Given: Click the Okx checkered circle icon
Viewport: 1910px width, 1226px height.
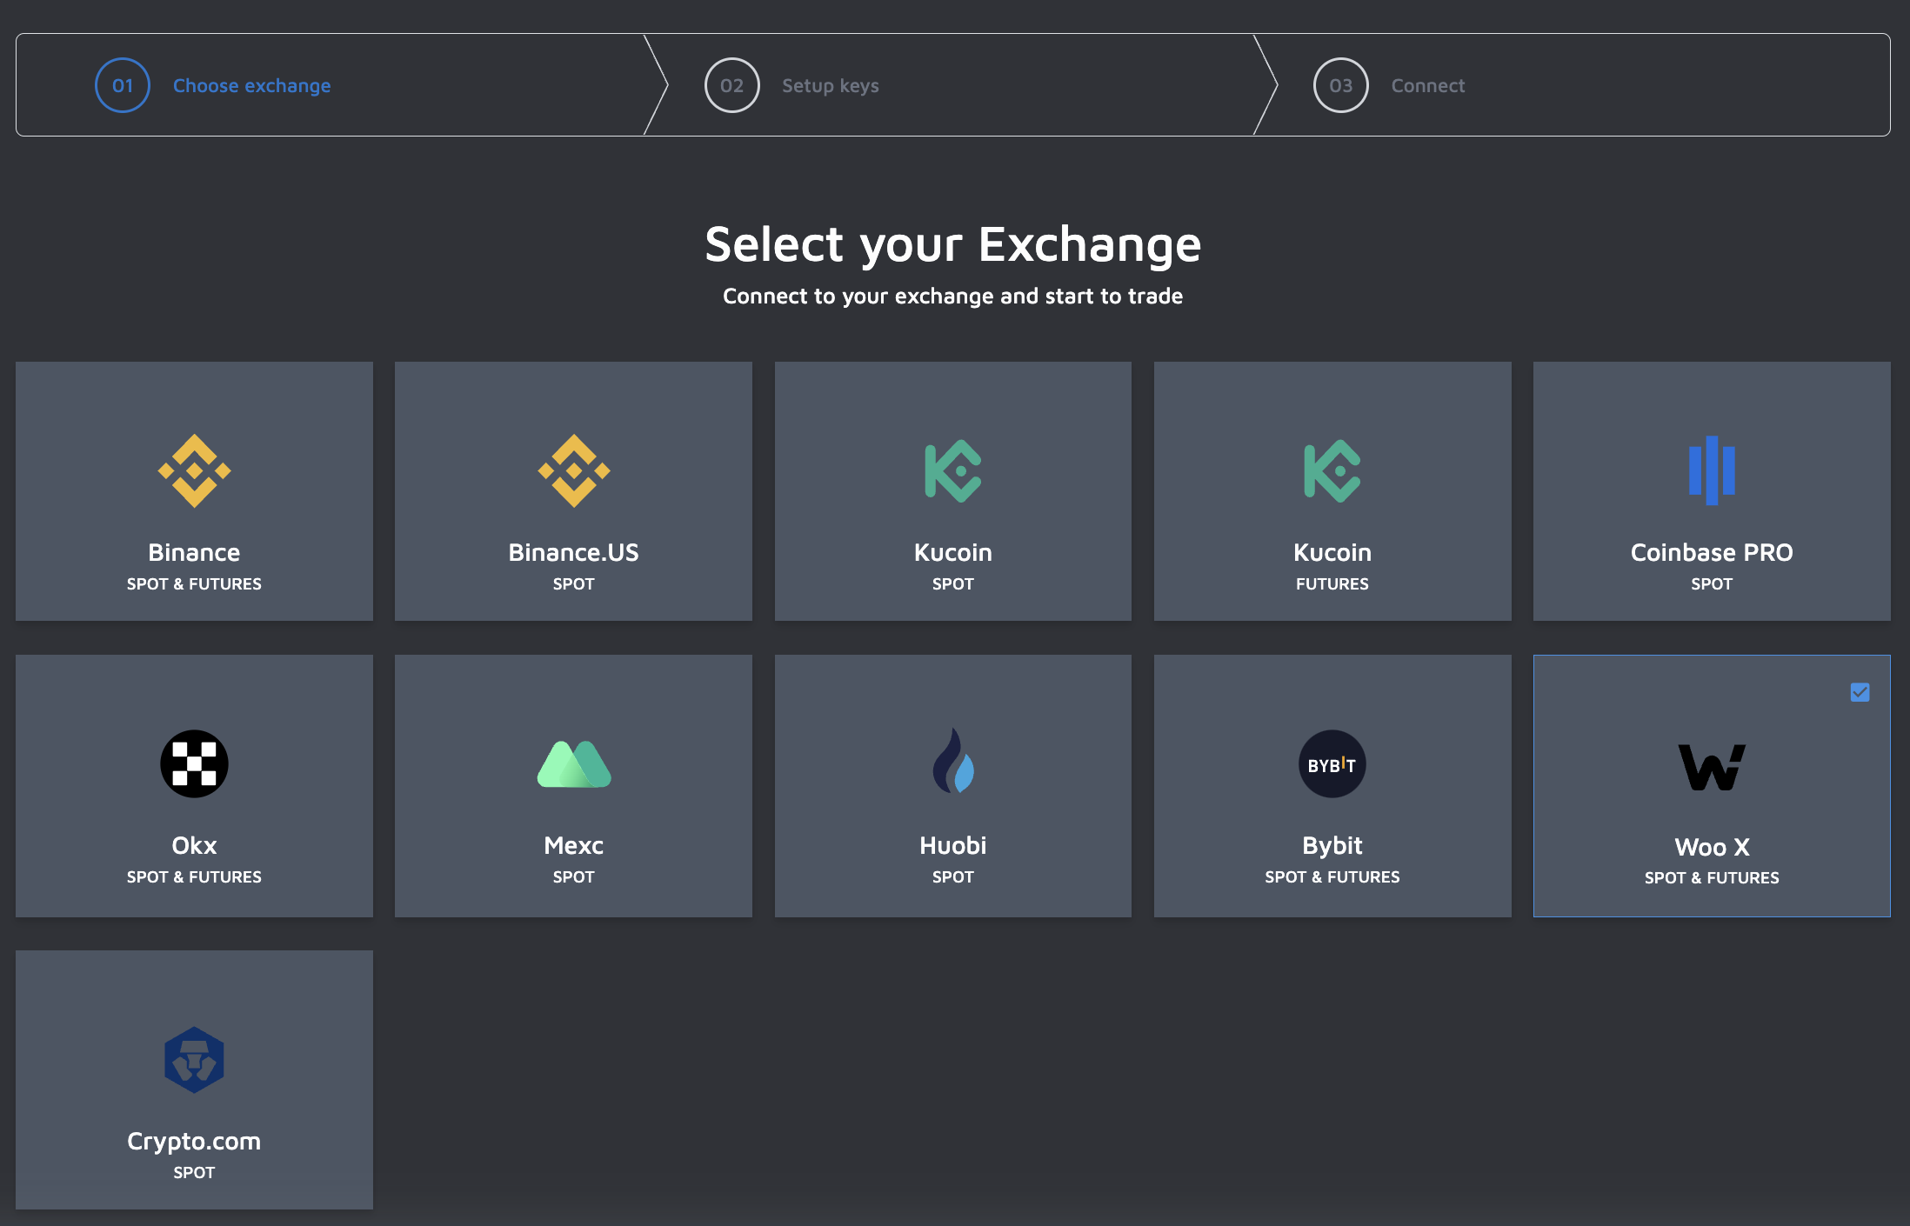Looking at the screenshot, I should [x=194, y=763].
